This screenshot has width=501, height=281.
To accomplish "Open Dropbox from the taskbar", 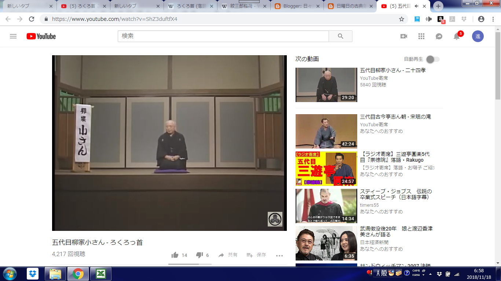I will (33, 274).
